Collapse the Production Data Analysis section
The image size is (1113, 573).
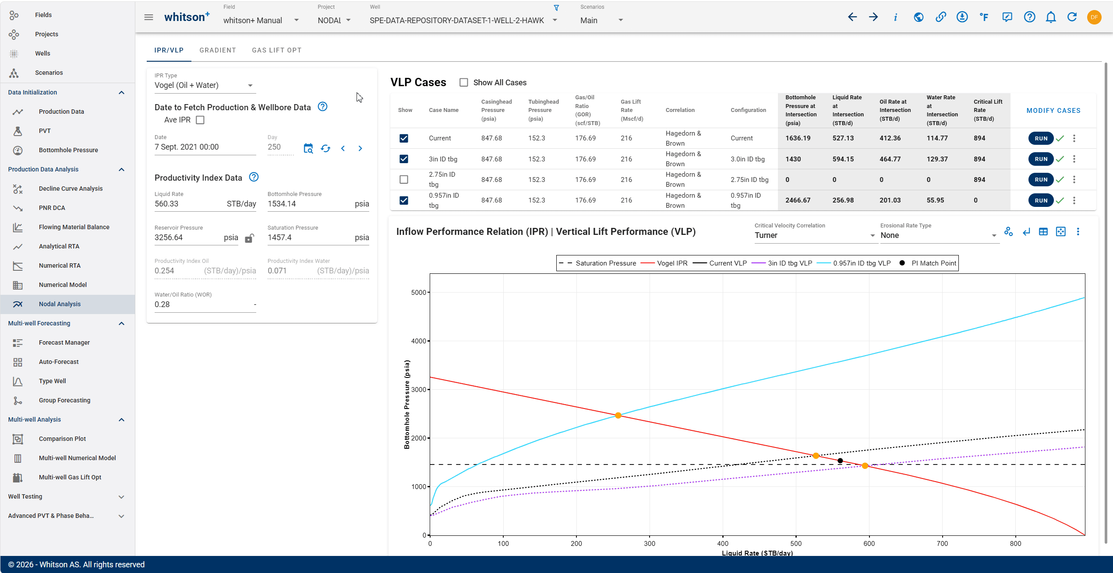[x=122, y=169]
